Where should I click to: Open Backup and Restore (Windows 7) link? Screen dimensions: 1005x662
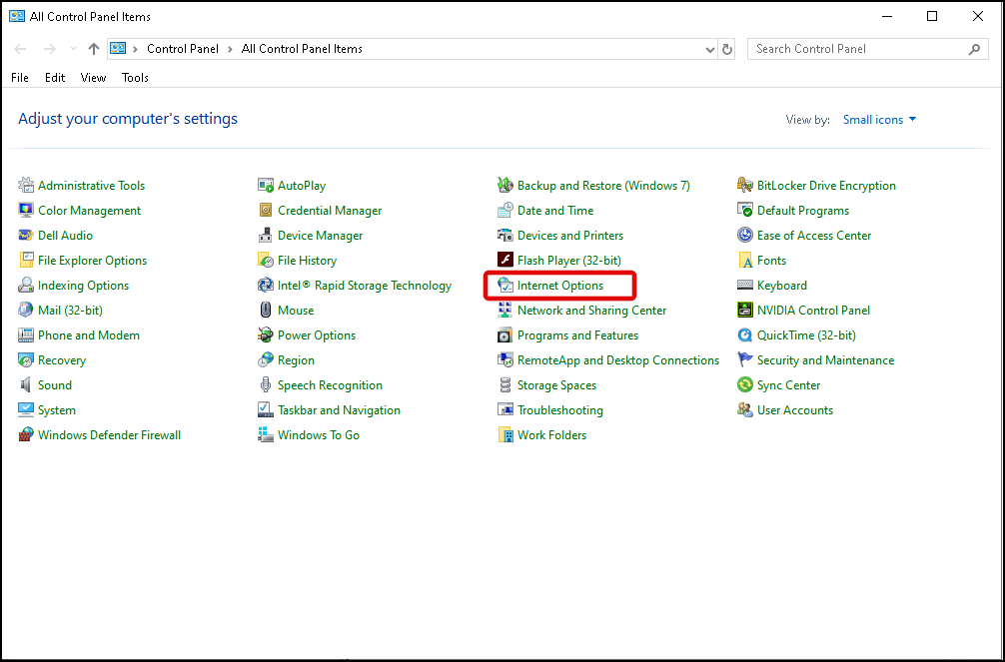click(603, 185)
